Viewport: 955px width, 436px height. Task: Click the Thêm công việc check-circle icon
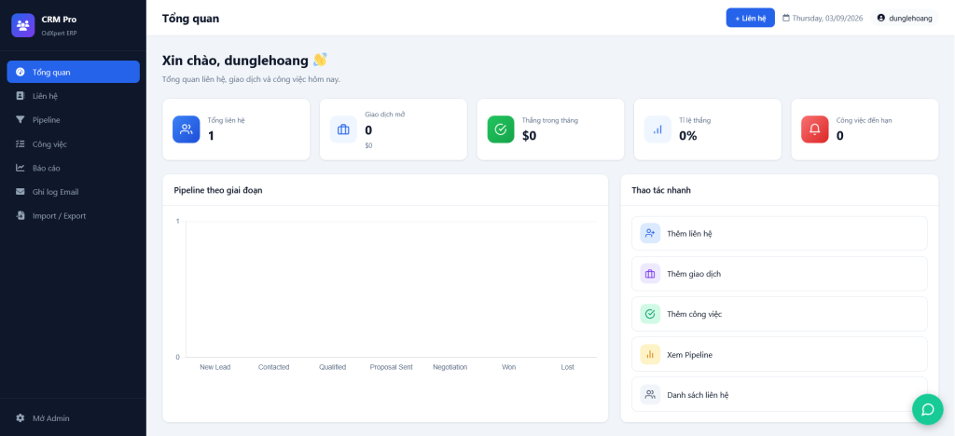(x=650, y=314)
